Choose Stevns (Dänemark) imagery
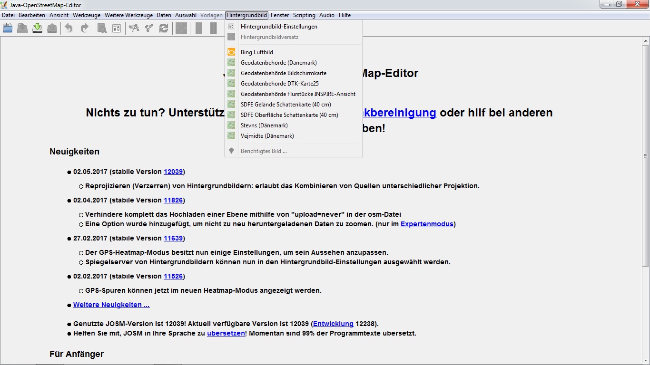The height and width of the screenshot is (365, 650). tap(264, 125)
